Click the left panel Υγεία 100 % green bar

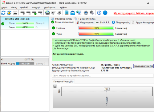click(x=25, y=23)
